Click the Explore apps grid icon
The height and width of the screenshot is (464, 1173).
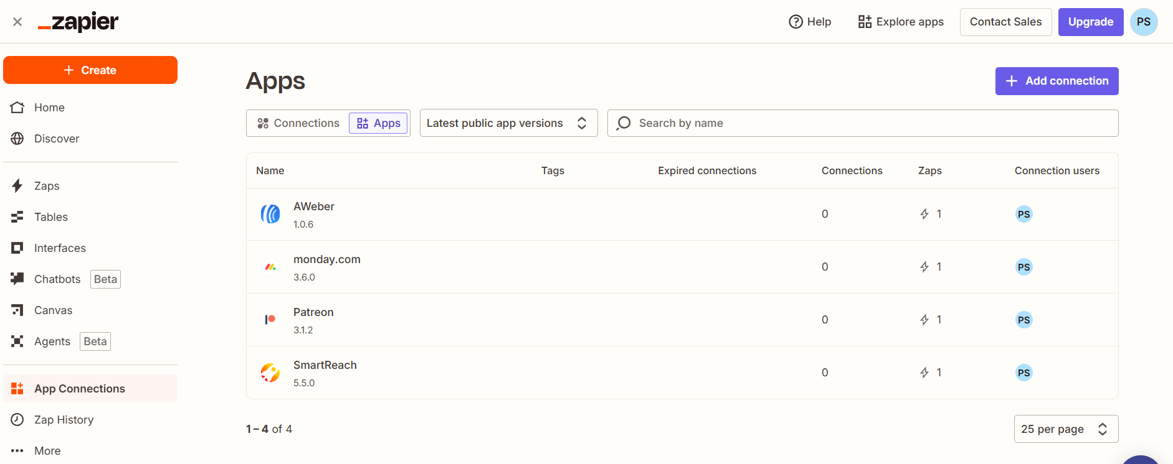[x=865, y=22]
